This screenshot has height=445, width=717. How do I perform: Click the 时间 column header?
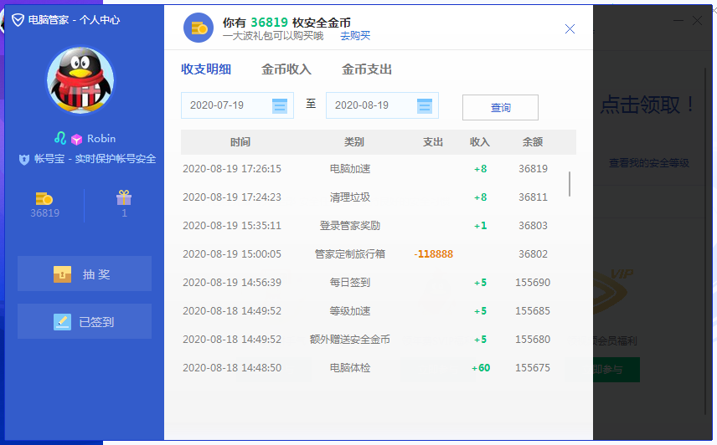[x=240, y=142]
